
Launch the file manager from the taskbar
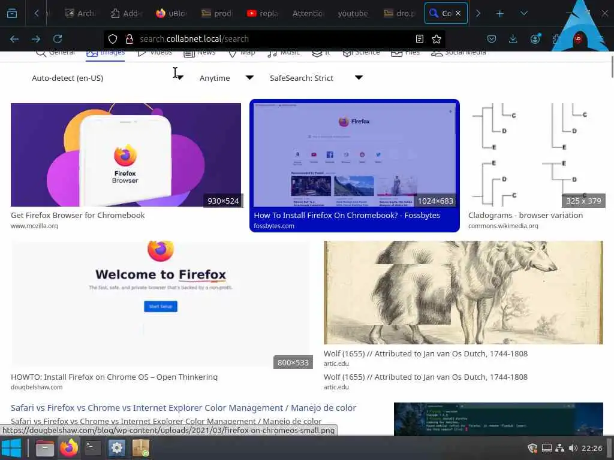tap(45, 448)
